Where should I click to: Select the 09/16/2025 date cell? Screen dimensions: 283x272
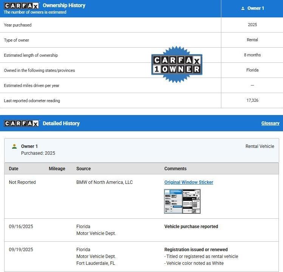pyautogui.click(x=21, y=227)
